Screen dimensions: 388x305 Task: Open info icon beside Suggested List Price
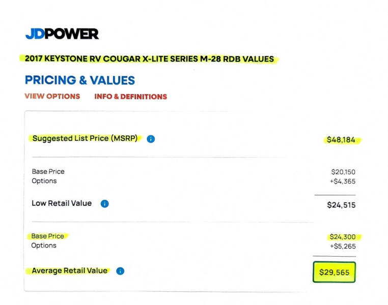(x=151, y=139)
